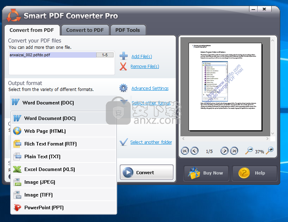288x222 pixels.
Task: Advance to next page in preview
Action: 224,151
